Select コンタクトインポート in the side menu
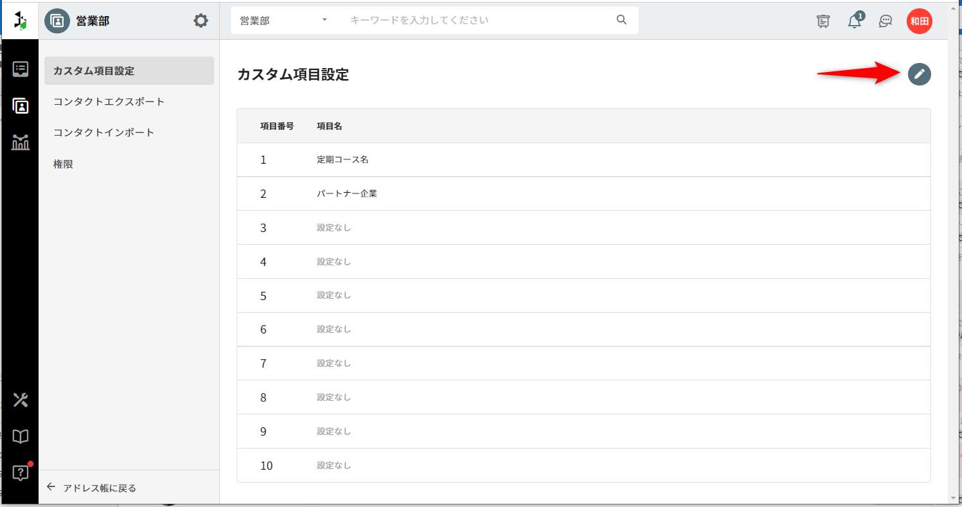Viewport: 962px width, 507px height. [104, 132]
